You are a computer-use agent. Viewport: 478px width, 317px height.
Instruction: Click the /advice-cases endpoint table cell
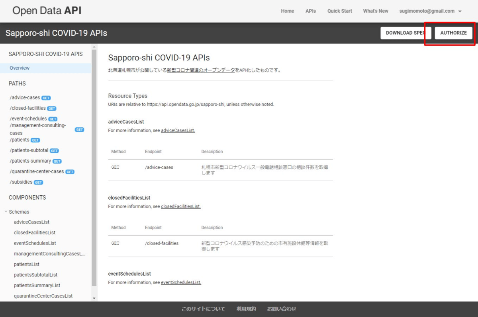click(x=159, y=167)
